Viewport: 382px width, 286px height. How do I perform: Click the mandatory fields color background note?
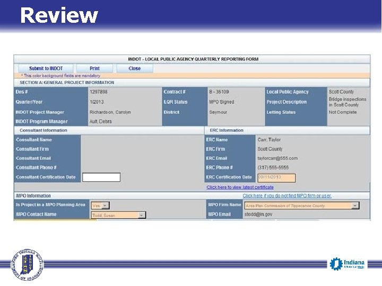(x=60, y=76)
